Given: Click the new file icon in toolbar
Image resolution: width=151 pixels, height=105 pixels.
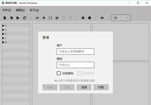Looking at the screenshot, I should (5, 18).
